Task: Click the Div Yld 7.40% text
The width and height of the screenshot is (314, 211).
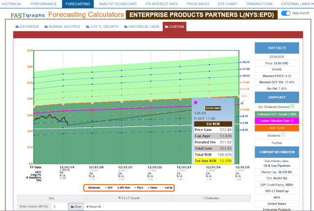Action: coord(277,89)
